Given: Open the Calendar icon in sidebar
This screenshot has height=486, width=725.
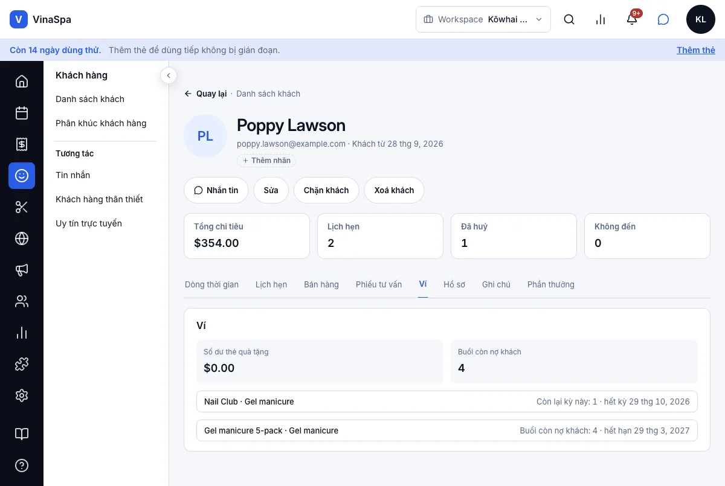Looking at the screenshot, I should (x=22, y=113).
